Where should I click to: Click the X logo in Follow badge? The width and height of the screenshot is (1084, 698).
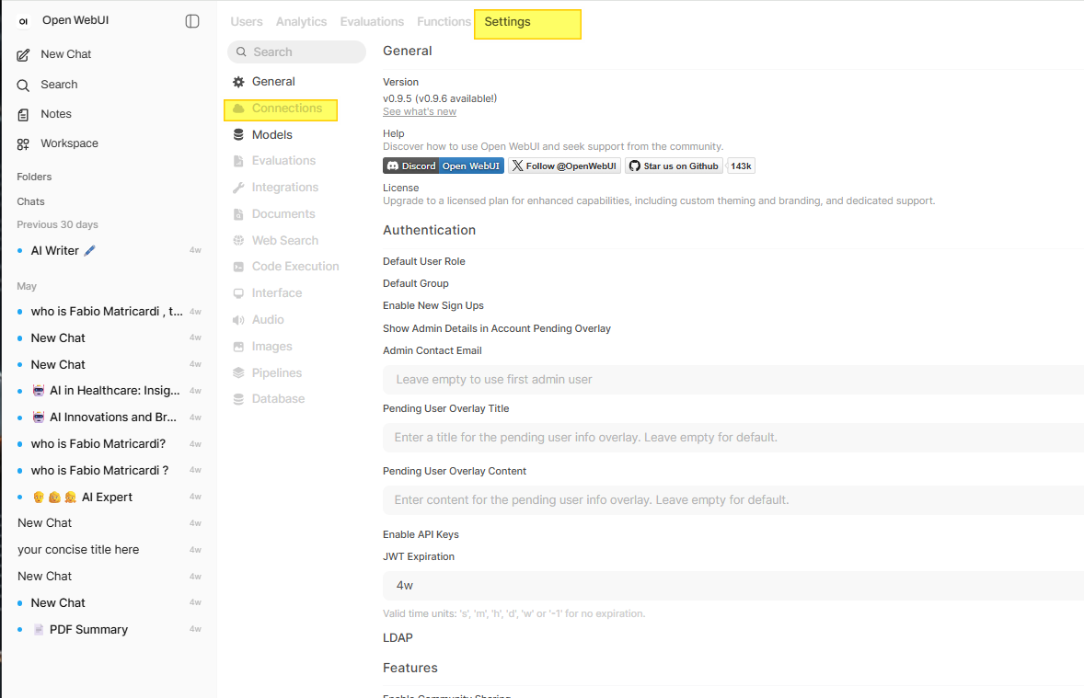[518, 166]
